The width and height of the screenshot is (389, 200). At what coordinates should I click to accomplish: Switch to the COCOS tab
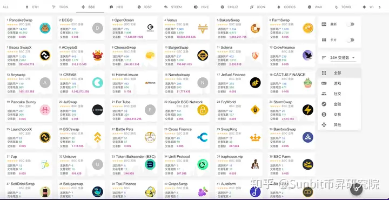pos(286,7)
